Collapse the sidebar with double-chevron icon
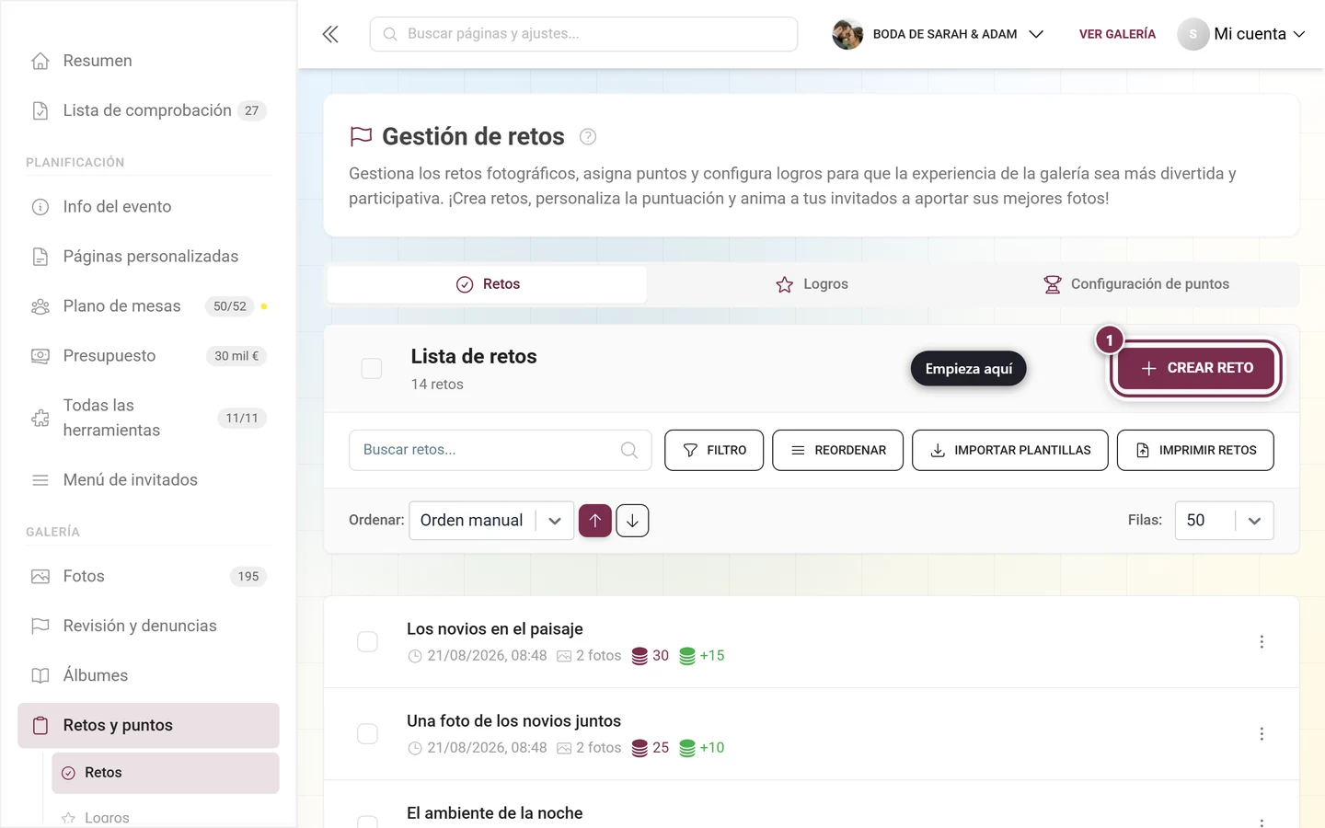Viewport: 1325px width, 828px height. 330,34
